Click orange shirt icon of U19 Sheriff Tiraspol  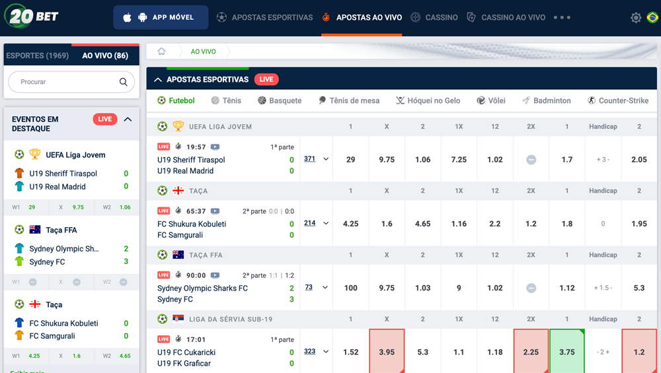[x=19, y=173]
